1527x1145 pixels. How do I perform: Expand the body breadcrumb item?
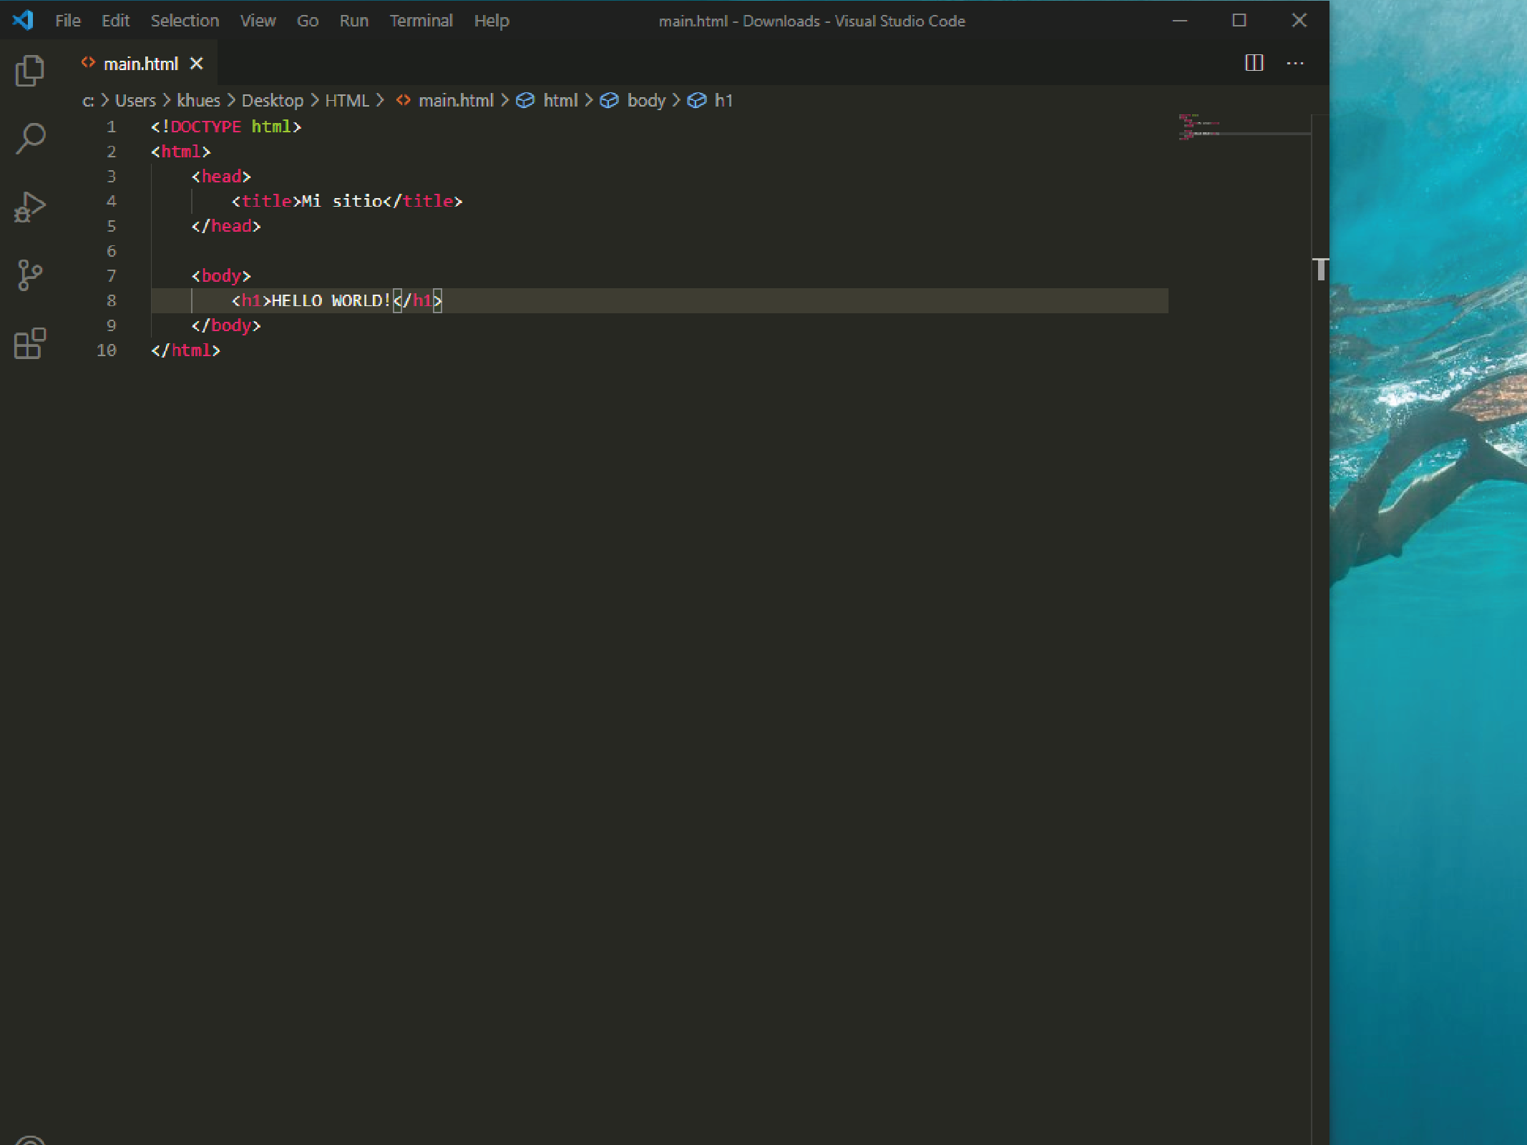tap(645, 100)
